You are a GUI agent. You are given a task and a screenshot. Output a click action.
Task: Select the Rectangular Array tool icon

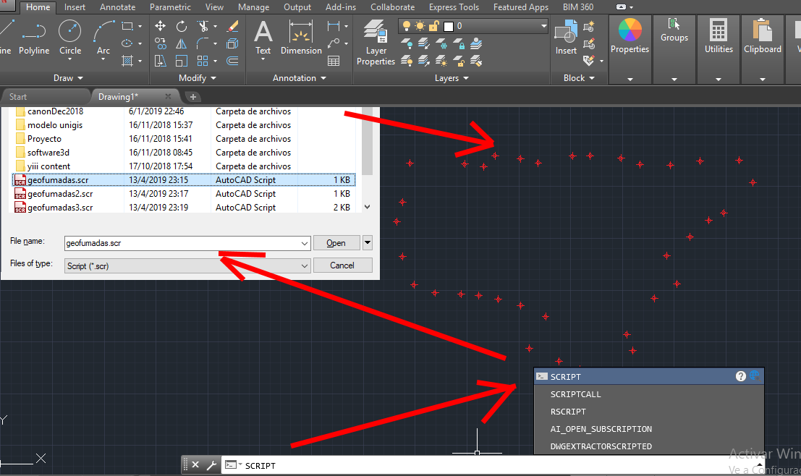(203, 61)
